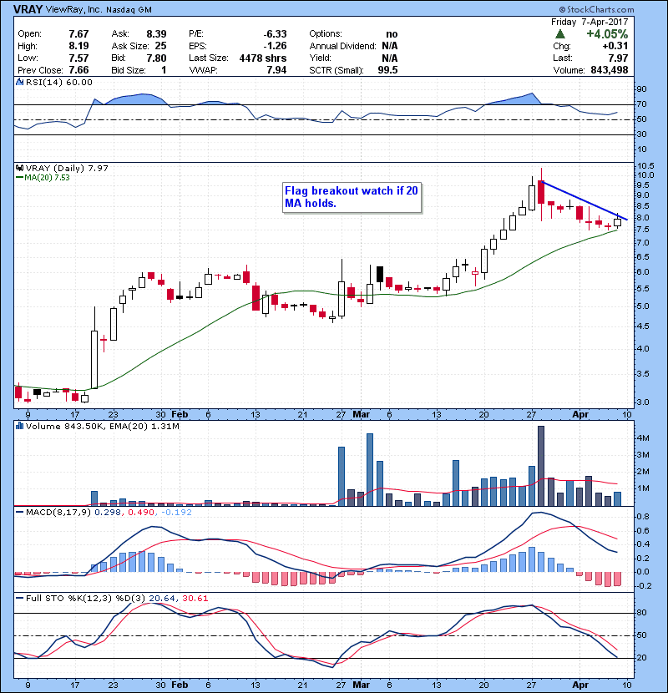Click the 'ViewRay, Inc.' company name
Image resolution: width=668 pixels, height=693 pixels.
73,9
